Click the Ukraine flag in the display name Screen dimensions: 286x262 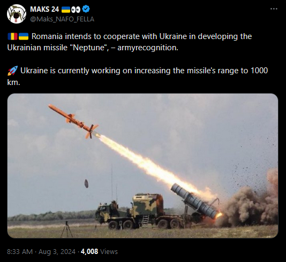tap(66, 10)
